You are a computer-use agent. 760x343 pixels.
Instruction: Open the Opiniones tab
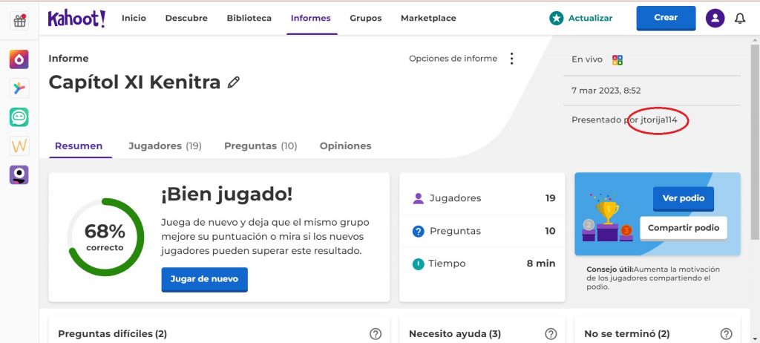(345, 146)
